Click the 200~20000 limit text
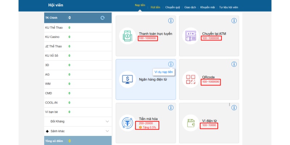The width and height of the screenshot is (290, 145). 146,123
